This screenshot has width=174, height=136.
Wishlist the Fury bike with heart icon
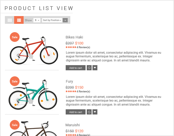click(x=95, y=112)
